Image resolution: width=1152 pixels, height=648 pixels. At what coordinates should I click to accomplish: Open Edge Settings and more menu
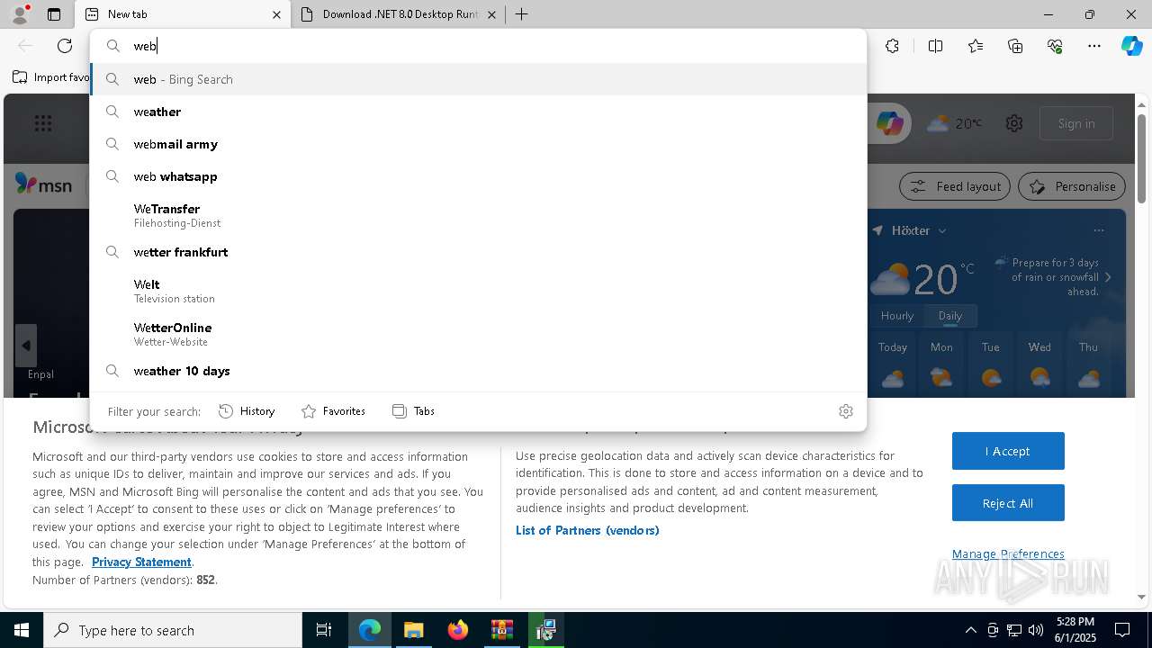(x=1094, y=46)
